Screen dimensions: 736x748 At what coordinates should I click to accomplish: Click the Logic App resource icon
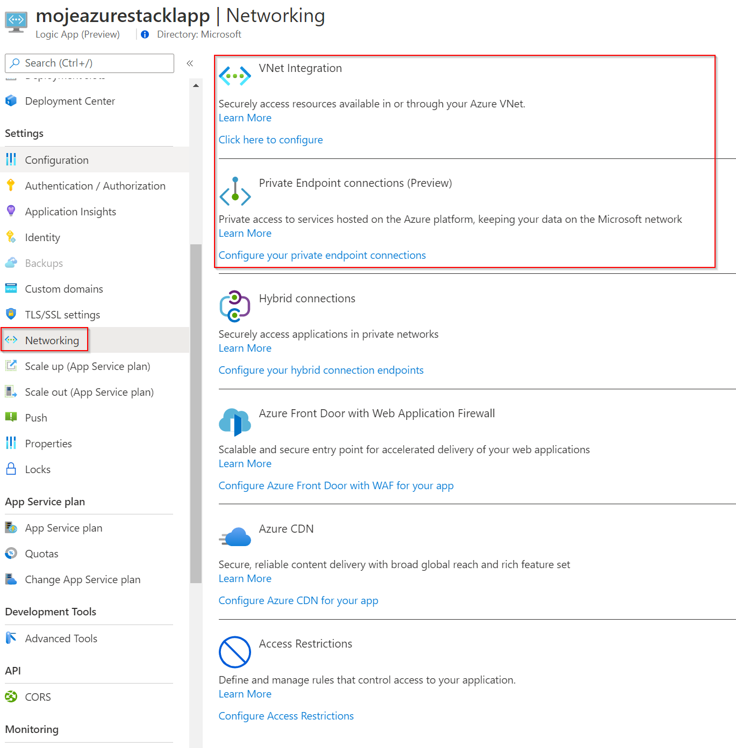coord(16,21)
